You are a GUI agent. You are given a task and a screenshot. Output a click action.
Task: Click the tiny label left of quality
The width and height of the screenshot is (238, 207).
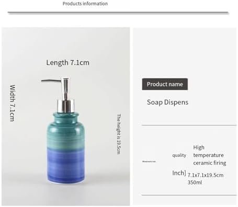pyautogui.click(x=149, y=162)
